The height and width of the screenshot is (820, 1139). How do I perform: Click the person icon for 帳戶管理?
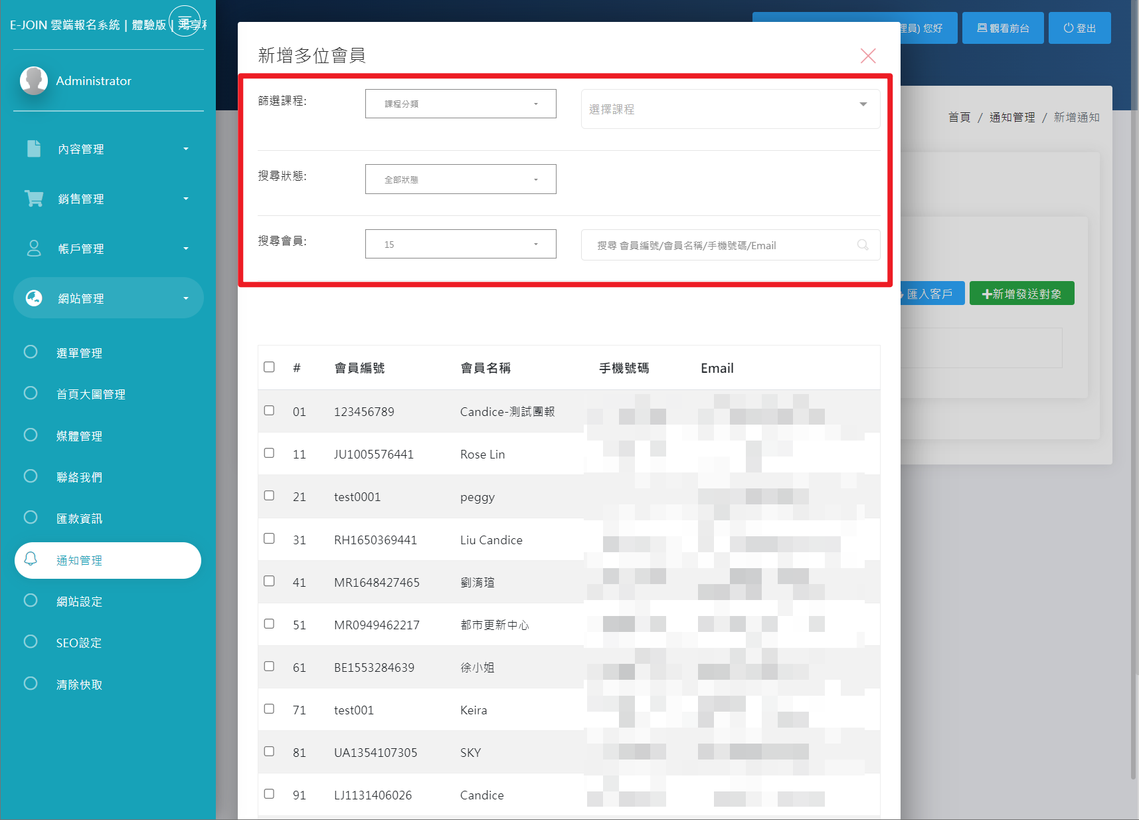coord(34,249)
